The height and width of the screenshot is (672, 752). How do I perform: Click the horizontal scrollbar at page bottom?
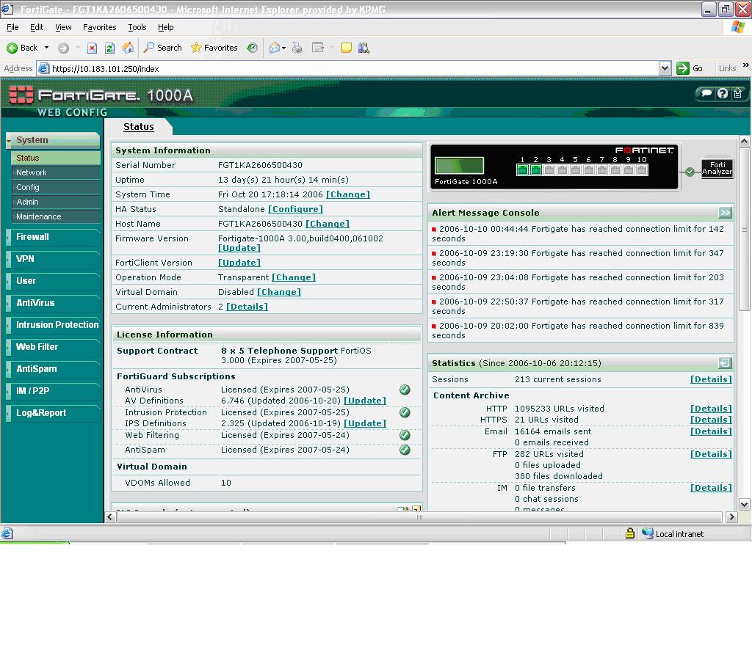click(x=419, y=517)
